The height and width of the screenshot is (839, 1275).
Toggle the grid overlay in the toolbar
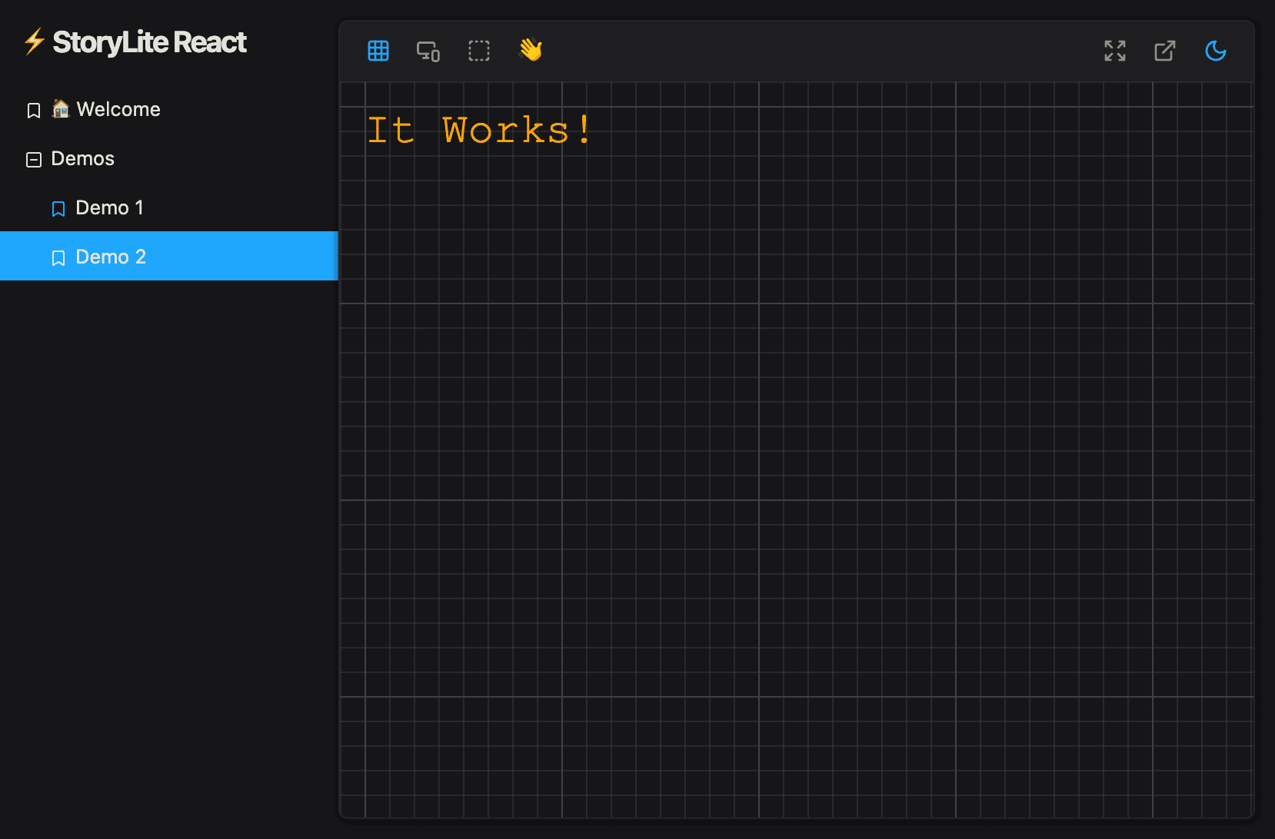[x=378, y=51]
